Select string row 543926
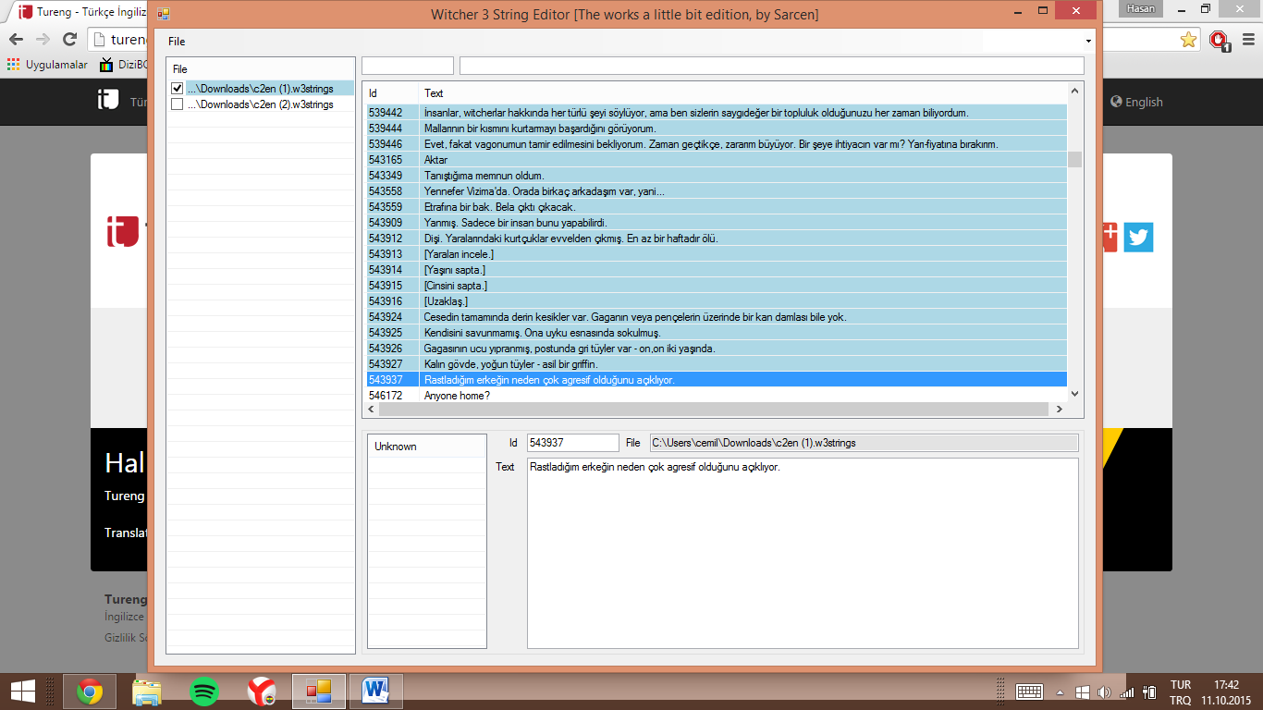This screenshot has height=710, width=1263. point(715,349)
